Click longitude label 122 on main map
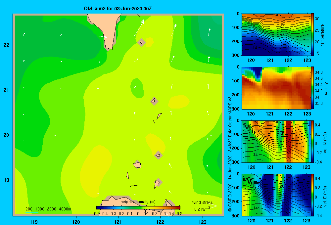This screenshot has height=225, width=331. pyautogui.click(x=160, y=222)
